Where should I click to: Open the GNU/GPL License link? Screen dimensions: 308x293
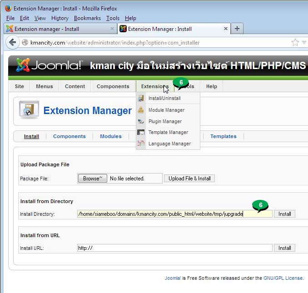coord(283,278)
